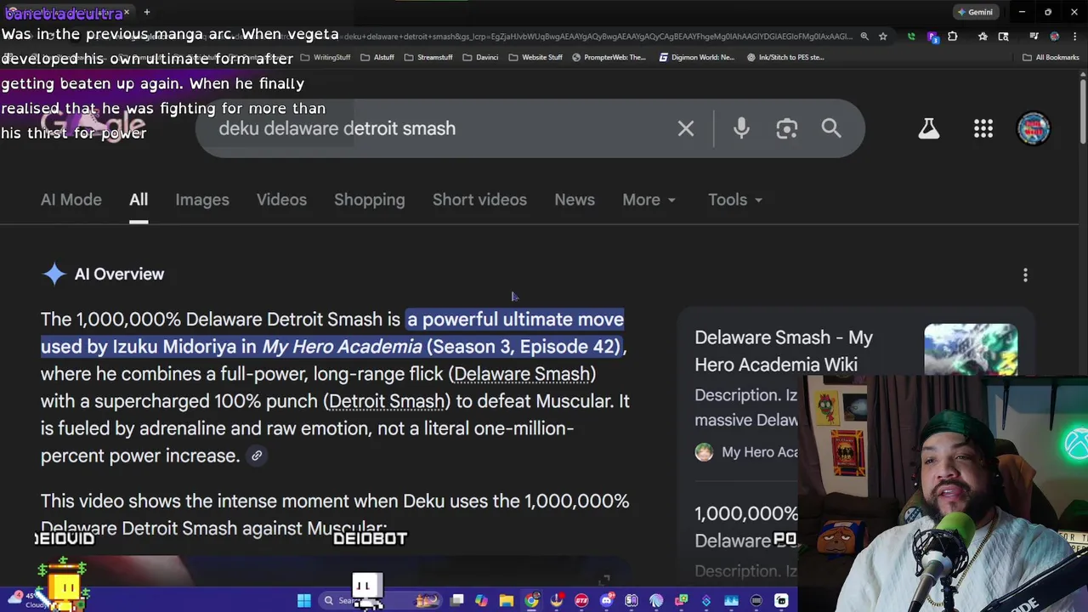Switch to AI Mode tab
The height and width of the screenshot is (612, 1088).
click(71, 200)
